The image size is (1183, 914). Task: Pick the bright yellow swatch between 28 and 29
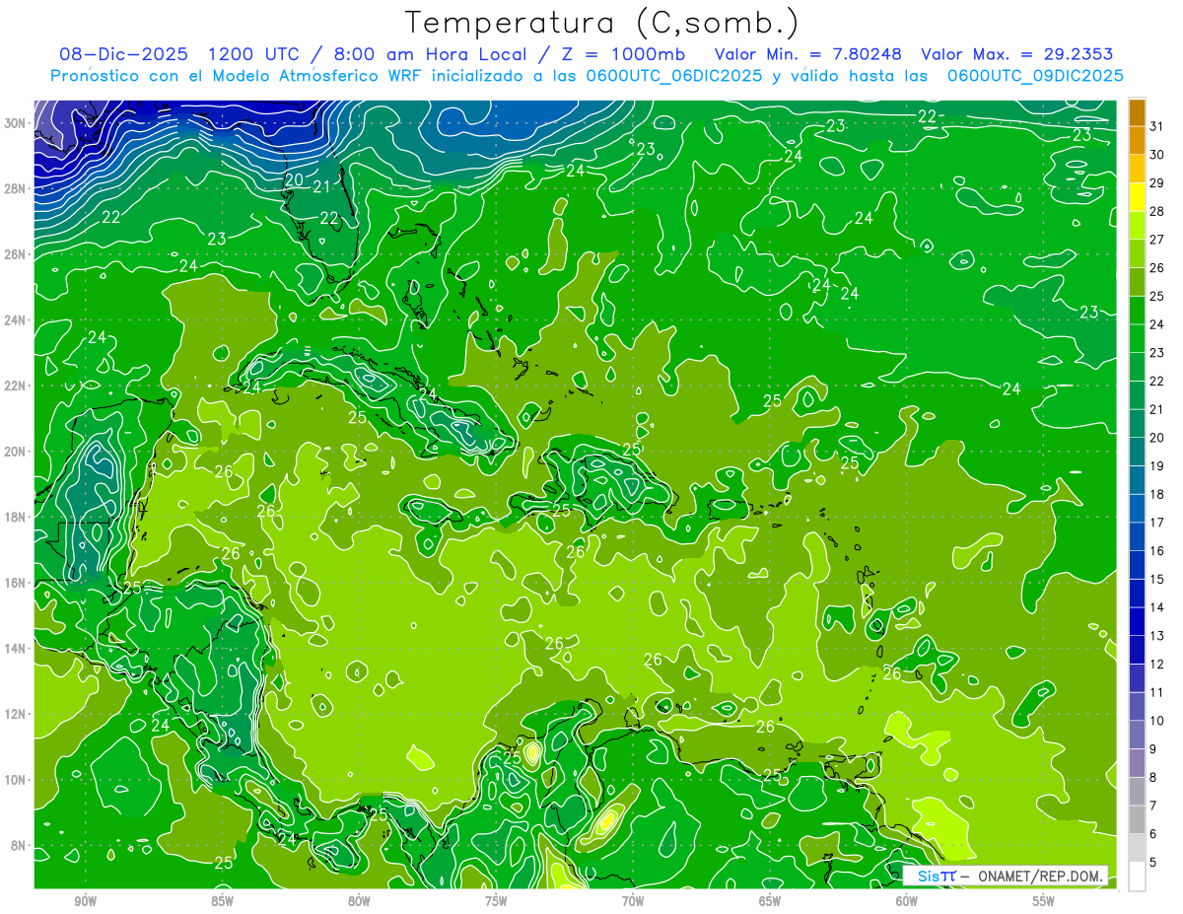[1137, 197]
